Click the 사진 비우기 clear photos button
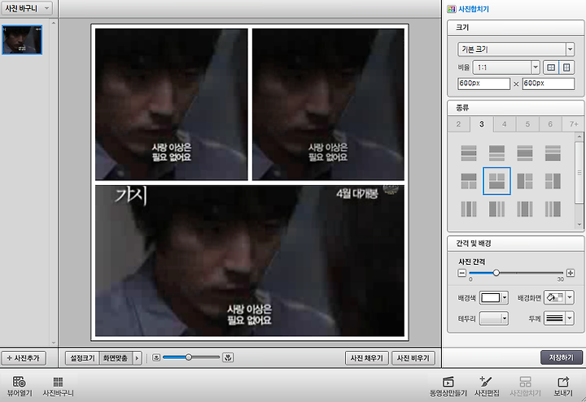Image resolution: width=586 pixels, height=402 pixels. coord(413,358)
